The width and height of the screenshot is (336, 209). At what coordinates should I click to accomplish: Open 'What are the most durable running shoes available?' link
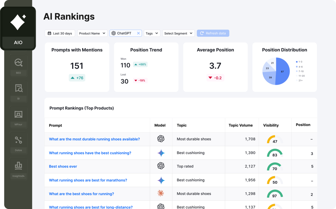click(94, 139)
